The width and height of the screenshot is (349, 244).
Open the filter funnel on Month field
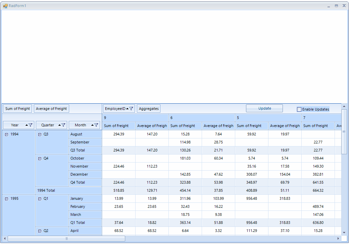click(x=96, y=125)
